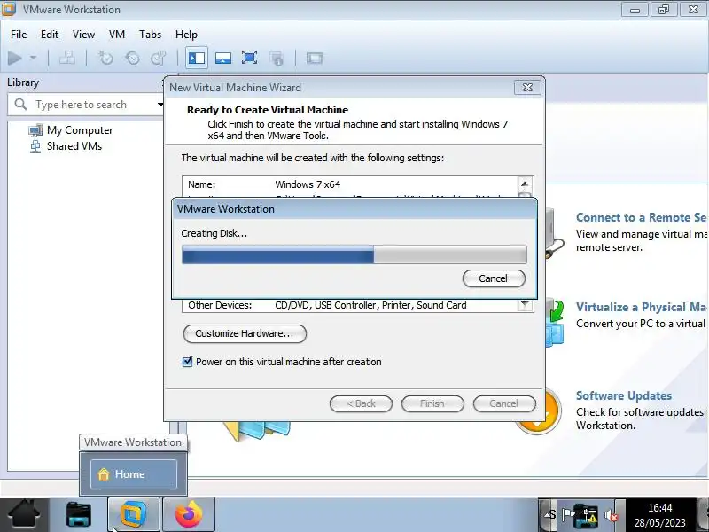This screenshot has height=532, width=709.
Task: Select the Home tab thumbnail
Action: [x=134, y=474]
